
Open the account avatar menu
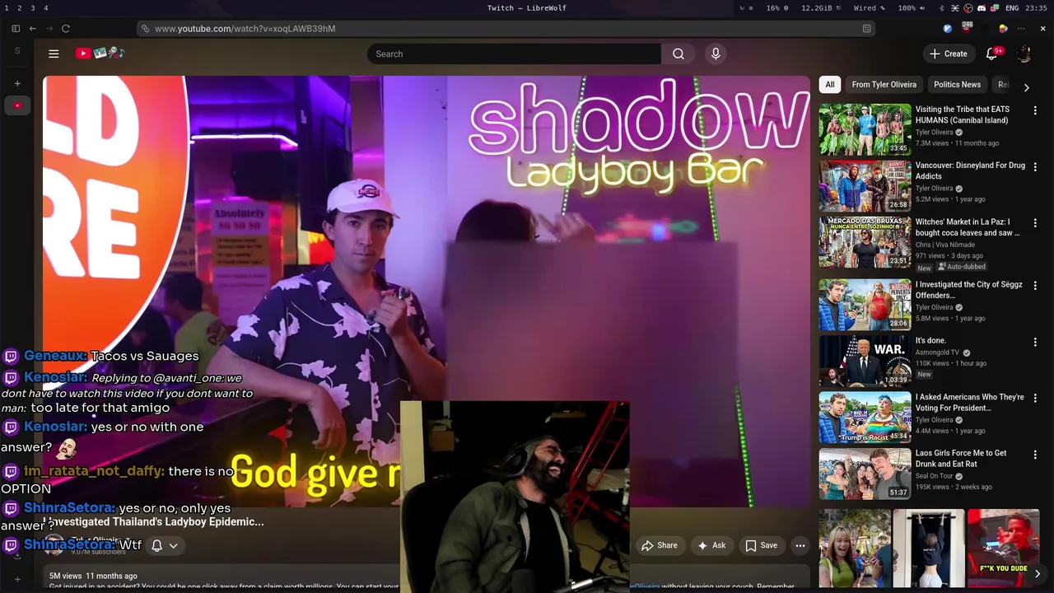pyautogui.click(x=1024, y=54)
